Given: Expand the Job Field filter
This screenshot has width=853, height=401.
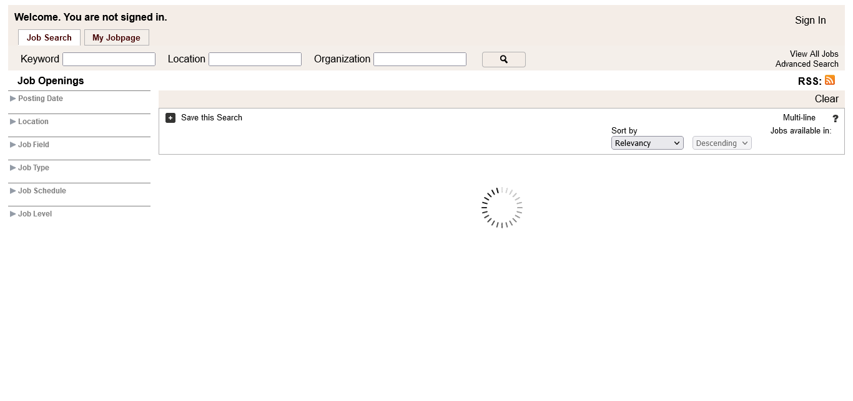Looking at the screenshot, I should point(33,145).
